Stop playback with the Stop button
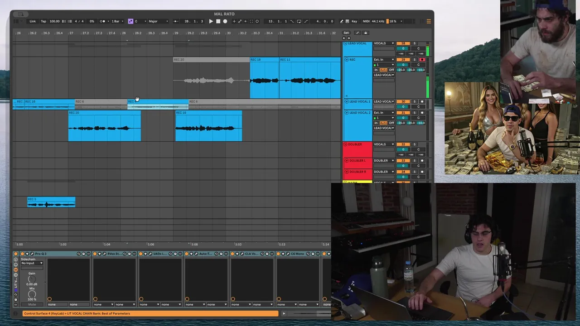 click(218, 21)
